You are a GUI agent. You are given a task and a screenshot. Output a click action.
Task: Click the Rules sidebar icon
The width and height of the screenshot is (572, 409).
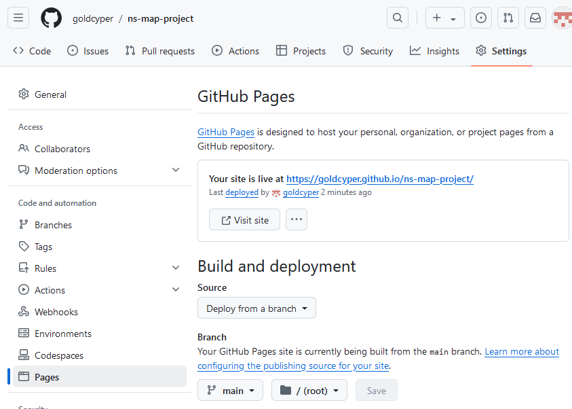(x=24, y=268)
